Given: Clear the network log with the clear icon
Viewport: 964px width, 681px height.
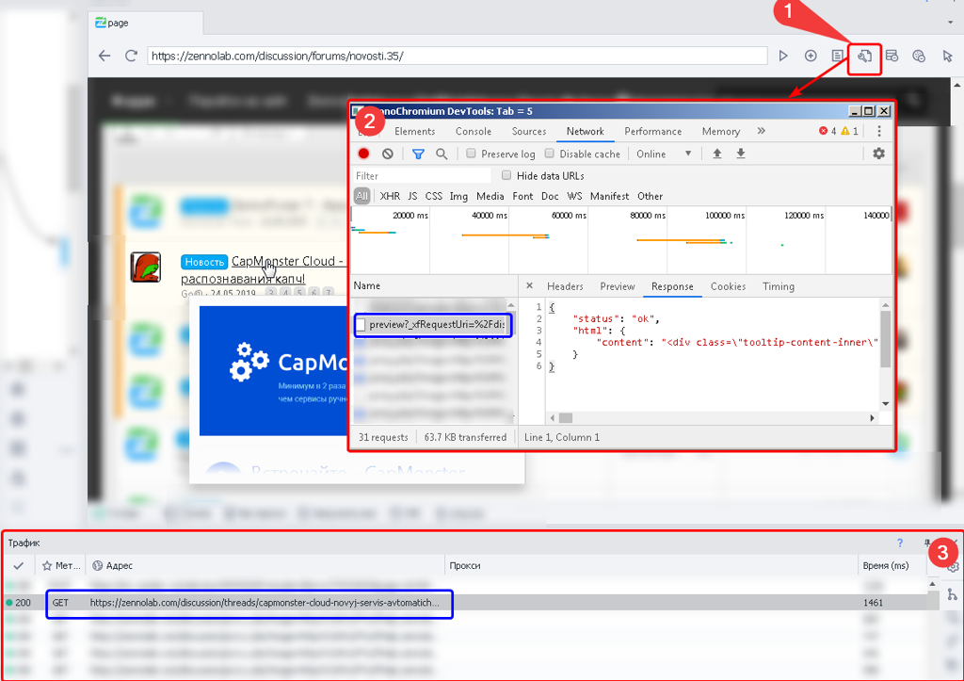Looking at the screenshot, I should [388, 154].
